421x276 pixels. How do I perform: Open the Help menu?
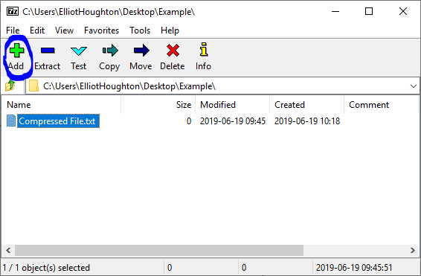170,31
